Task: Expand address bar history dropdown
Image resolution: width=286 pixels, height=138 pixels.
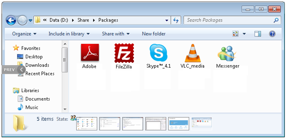Action: click(x=167, y=20)
